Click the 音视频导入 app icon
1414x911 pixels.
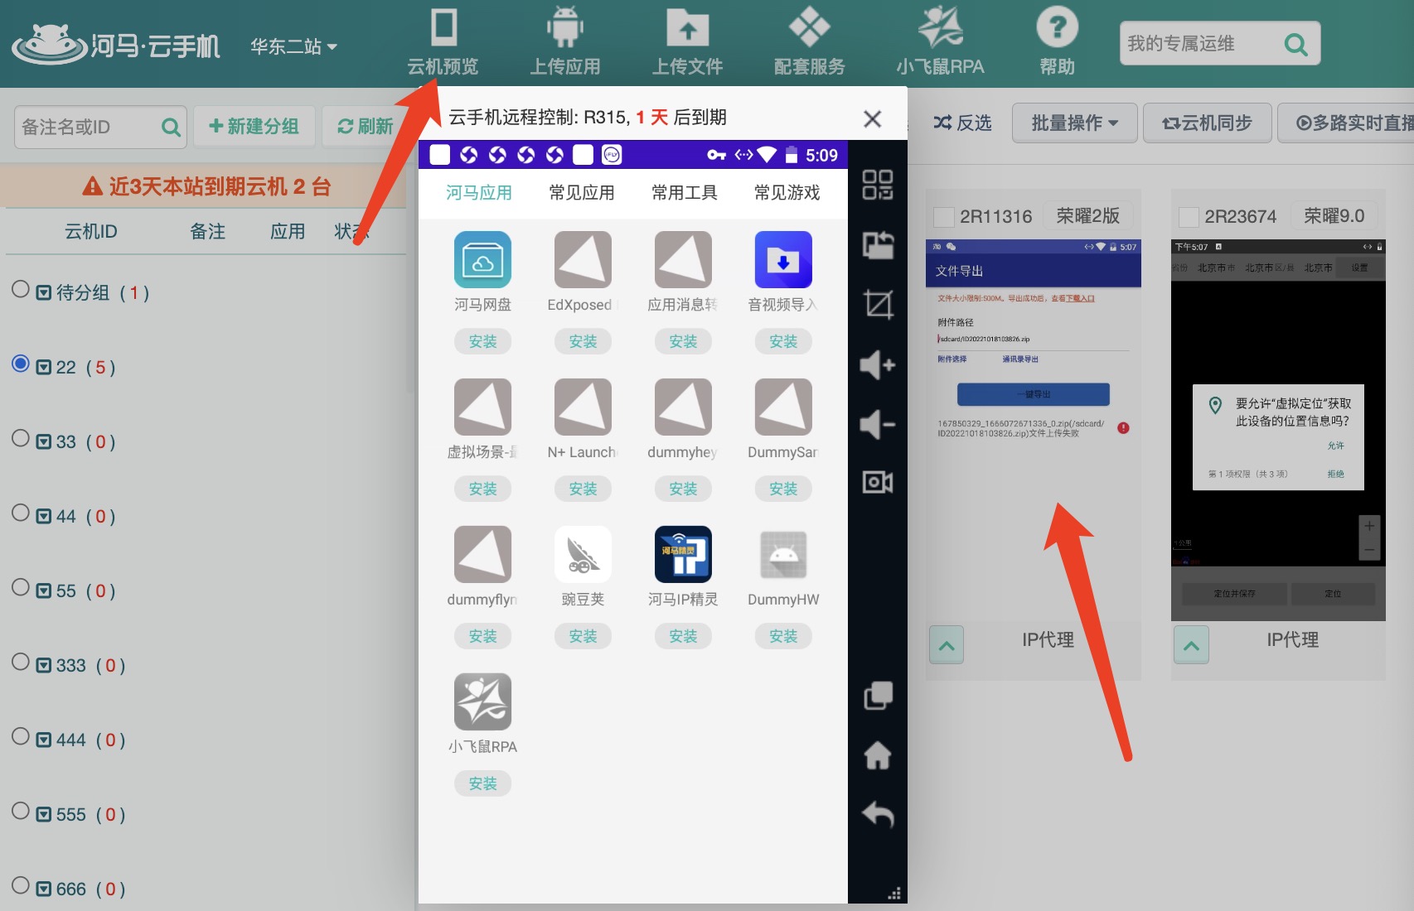[x=783, y=259]
